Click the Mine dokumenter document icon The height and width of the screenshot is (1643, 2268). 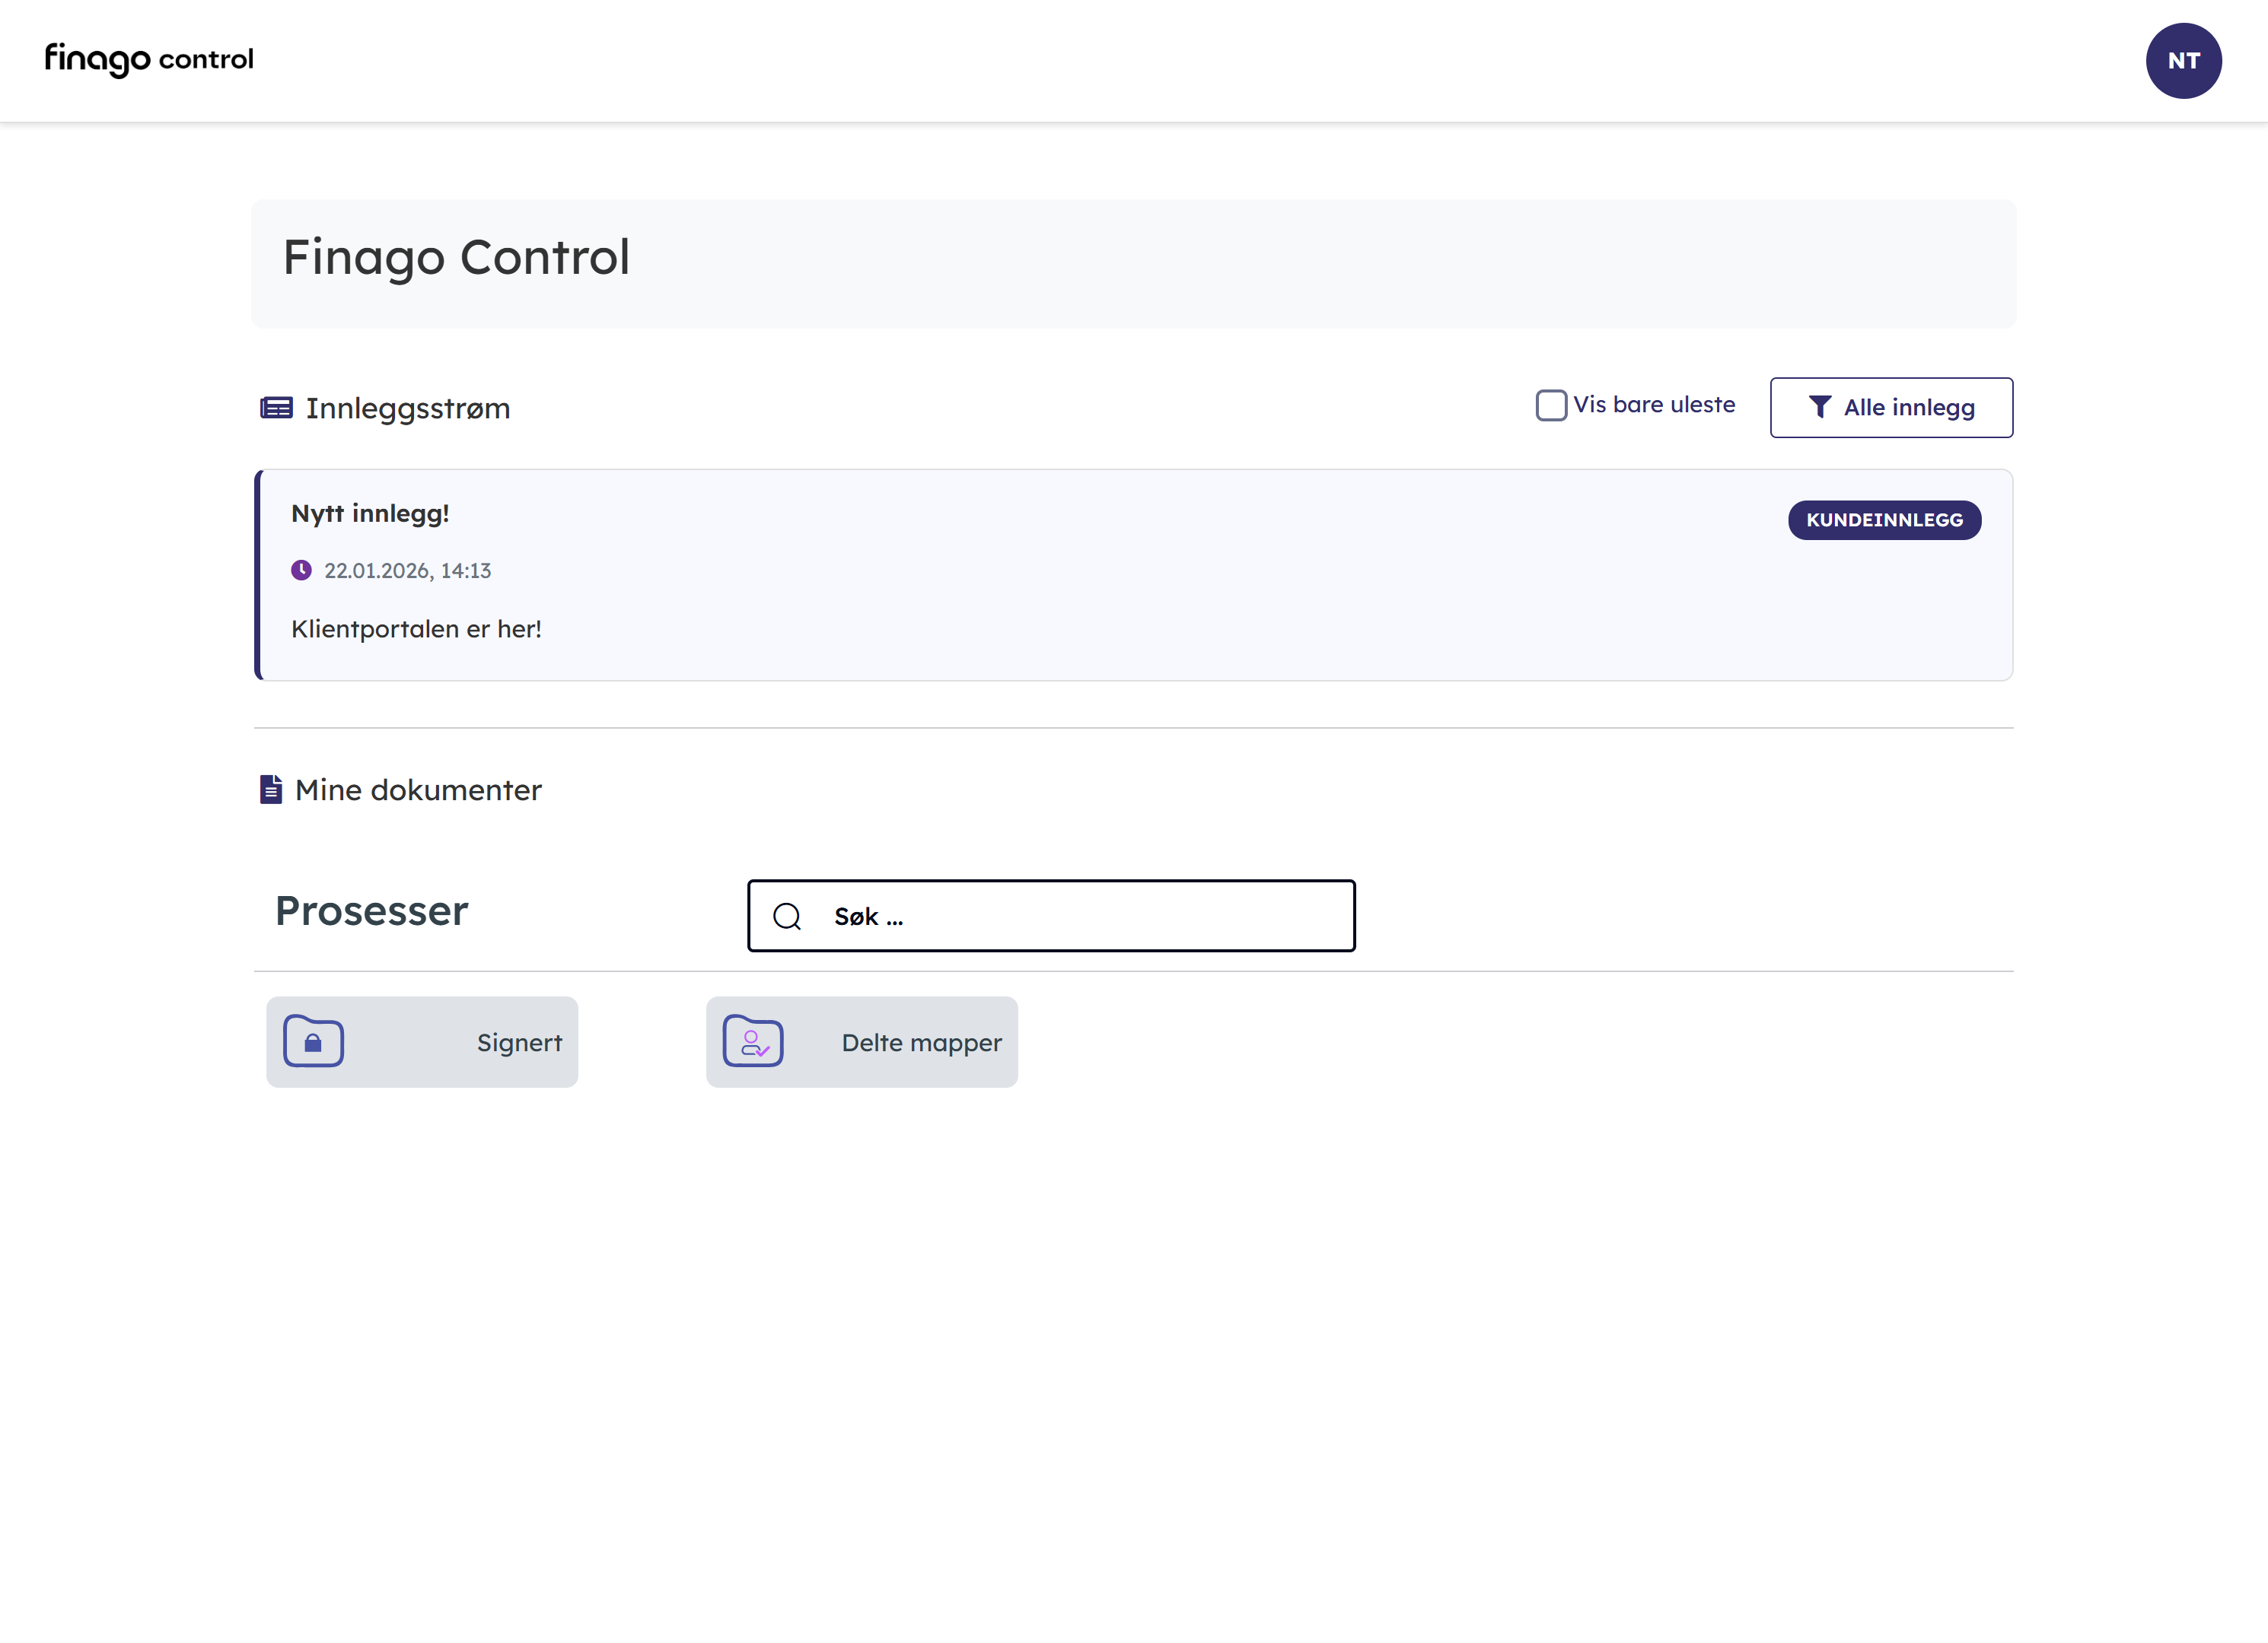point(270,790)
